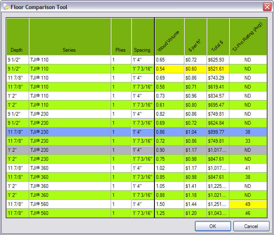274x235 pixels.
Task: Click the $1.41 cost per ft² cell
Action: point(195,186)
